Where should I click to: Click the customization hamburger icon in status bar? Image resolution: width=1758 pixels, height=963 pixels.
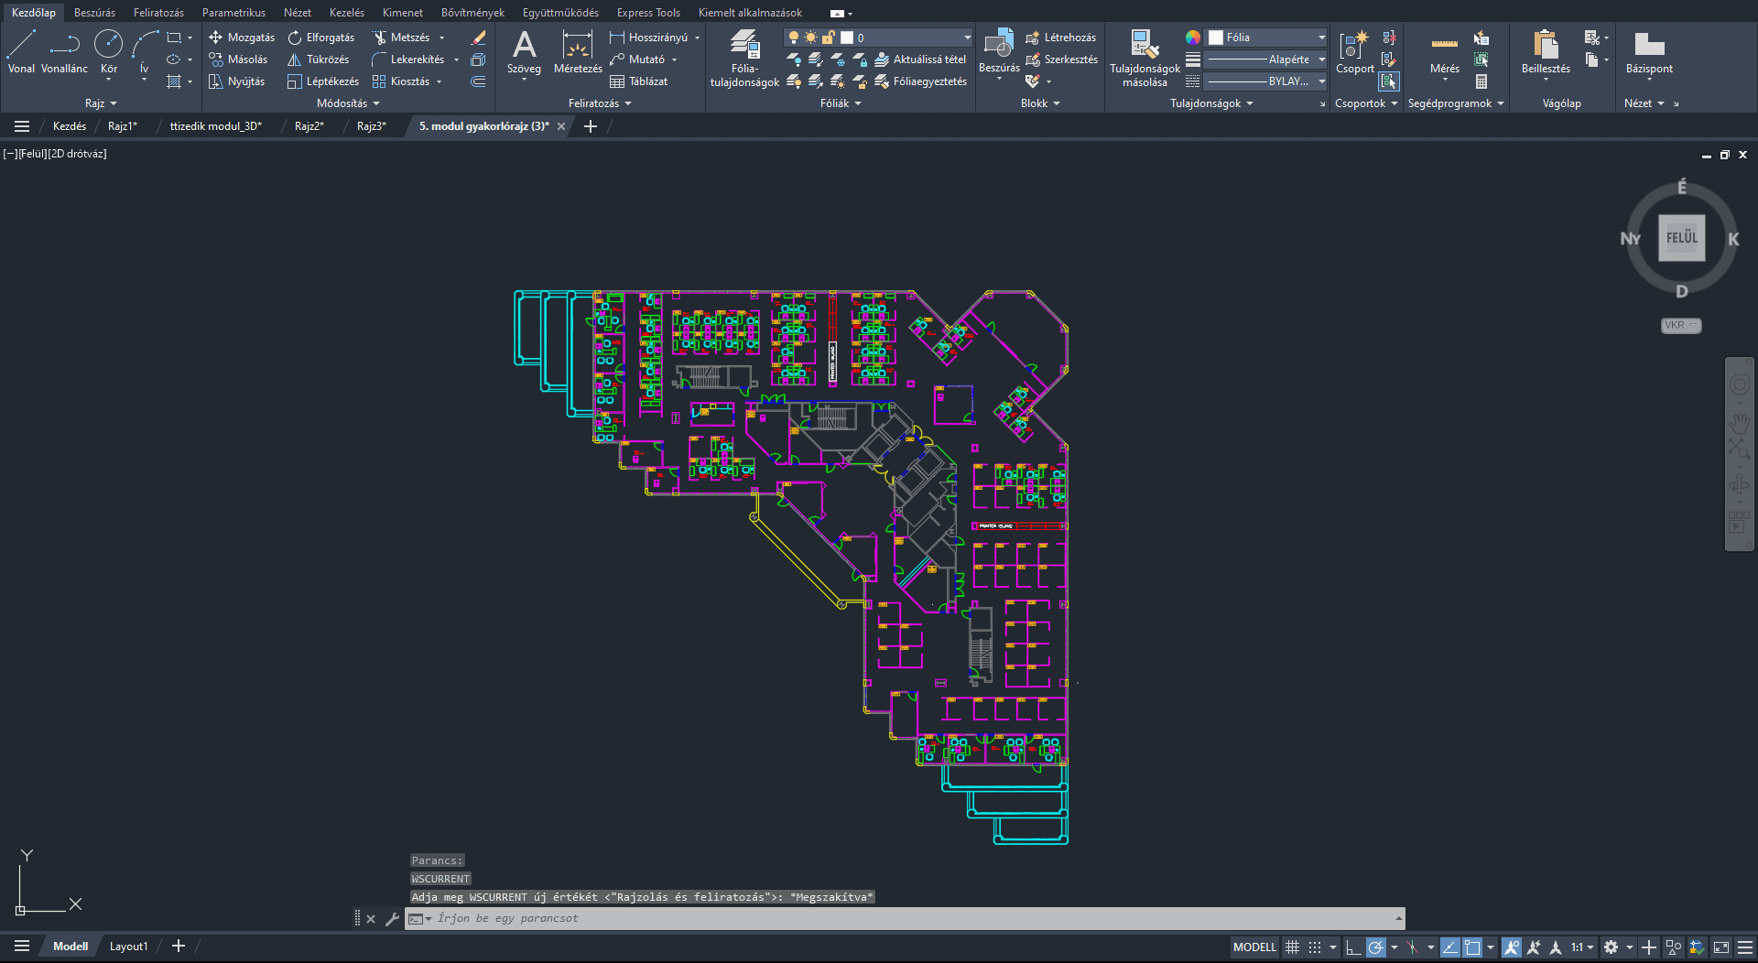1745,947
